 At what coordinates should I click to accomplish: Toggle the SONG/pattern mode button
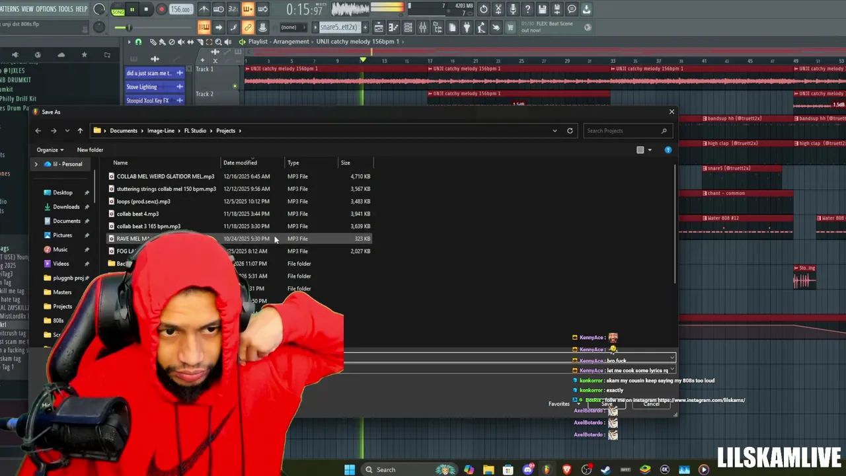pos(118,10)
